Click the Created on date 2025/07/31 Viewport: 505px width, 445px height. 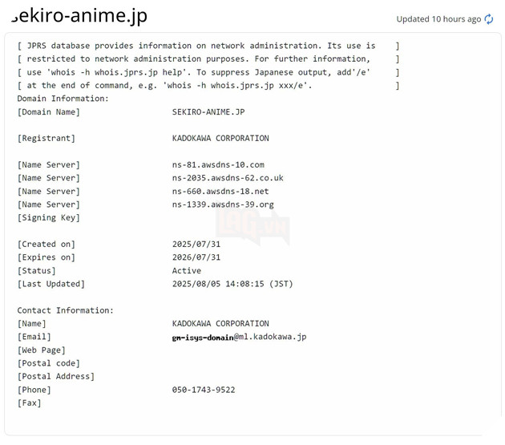pos(196,245)
